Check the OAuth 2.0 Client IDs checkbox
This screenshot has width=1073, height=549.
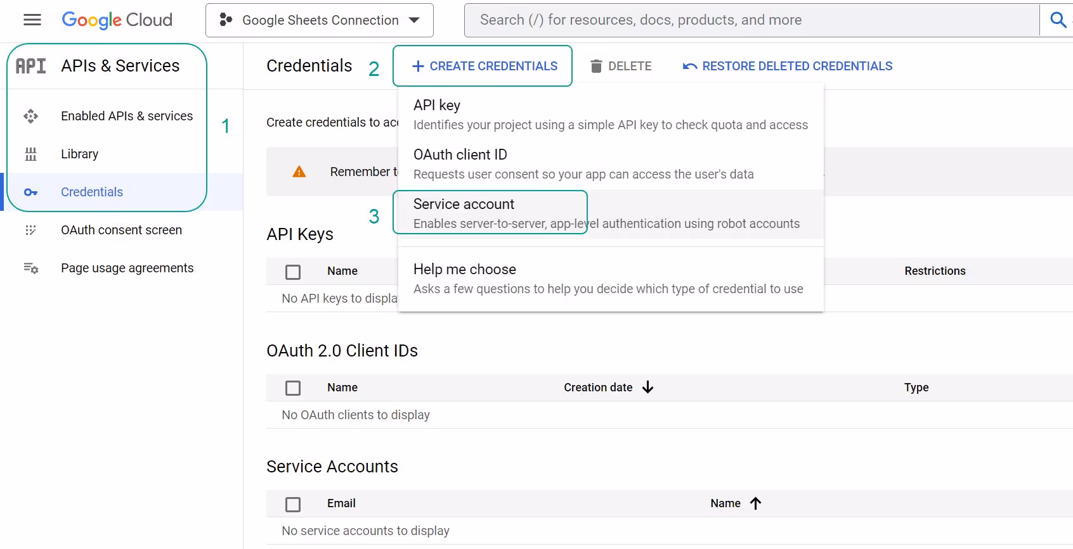pyautogui.click(x=293, y=388)
